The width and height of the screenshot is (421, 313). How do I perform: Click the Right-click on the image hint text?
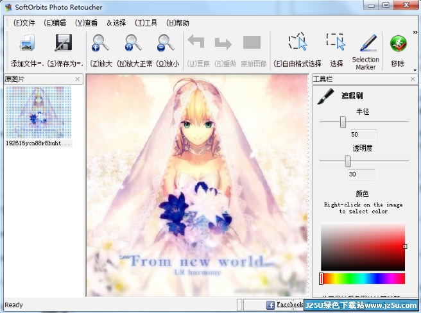click(x=363, y=208)
